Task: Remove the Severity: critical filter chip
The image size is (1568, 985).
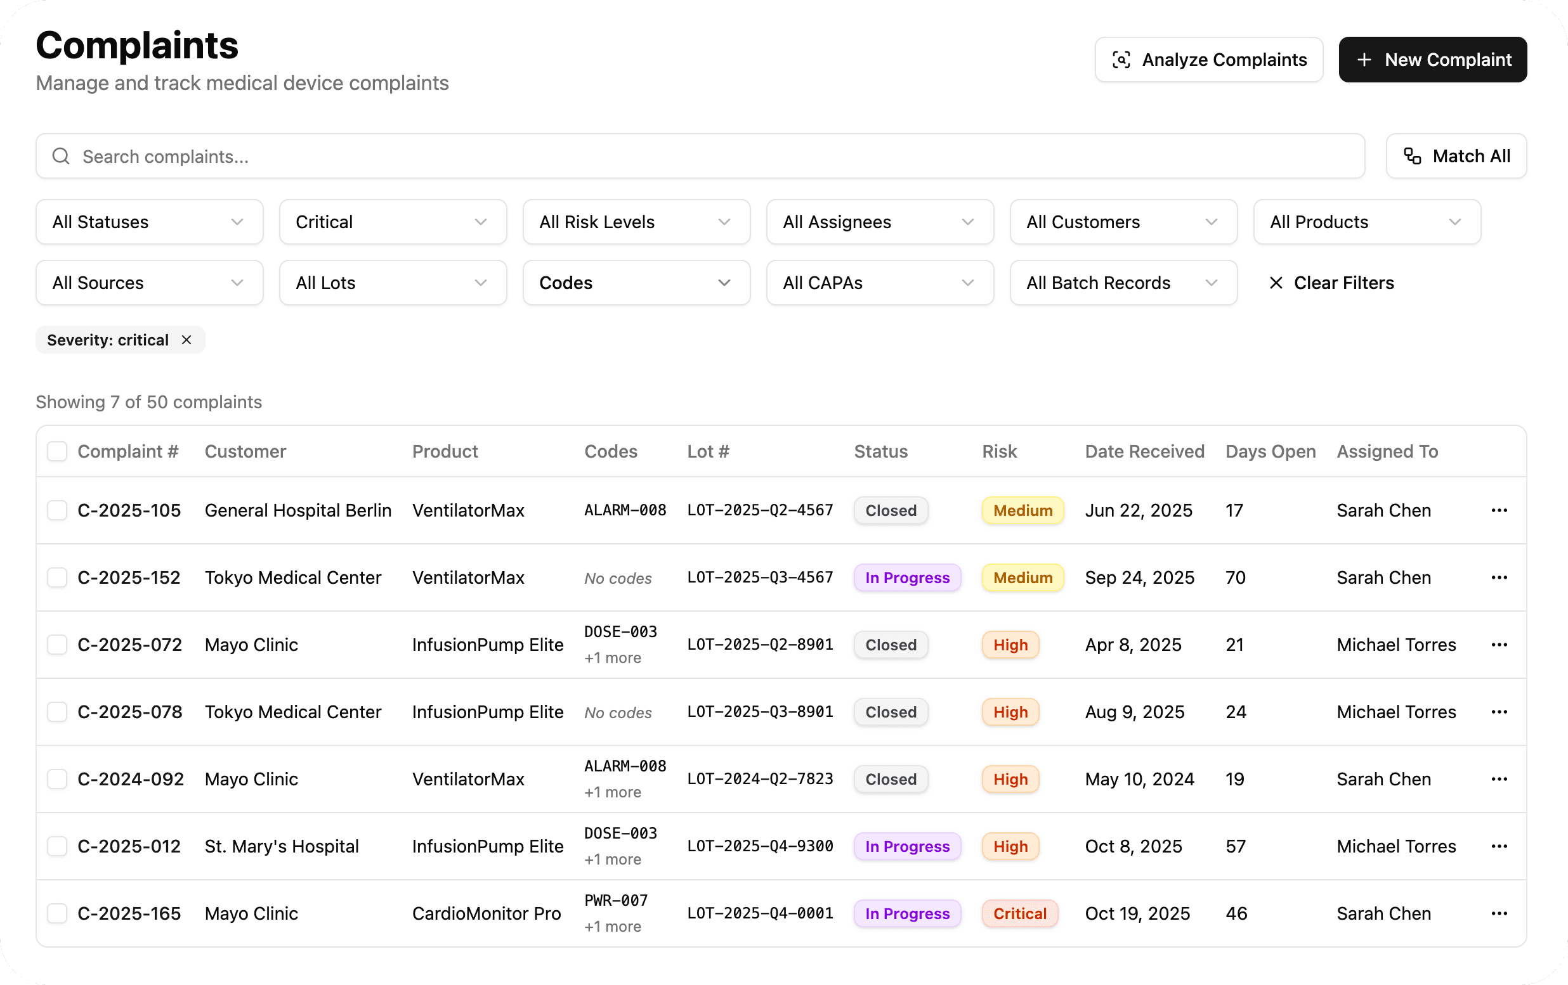Action: (187, 340)
